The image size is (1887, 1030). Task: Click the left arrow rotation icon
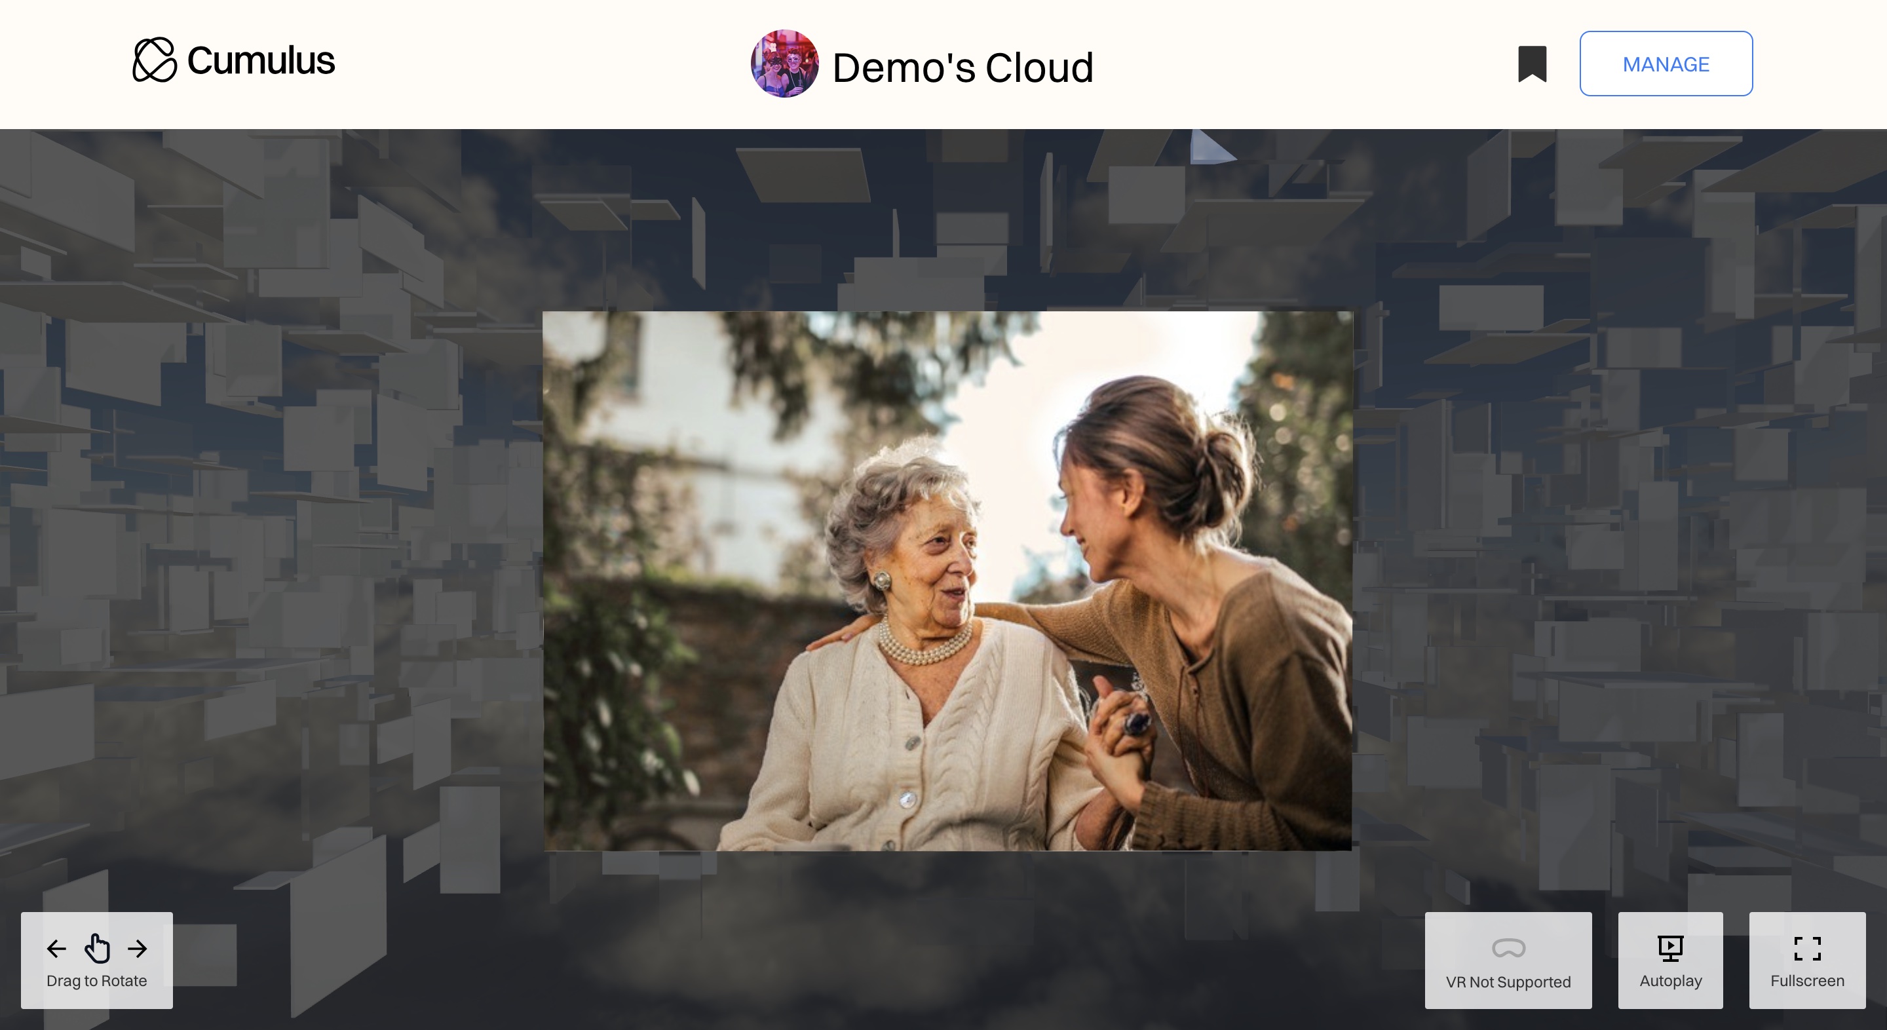[57, 949]
